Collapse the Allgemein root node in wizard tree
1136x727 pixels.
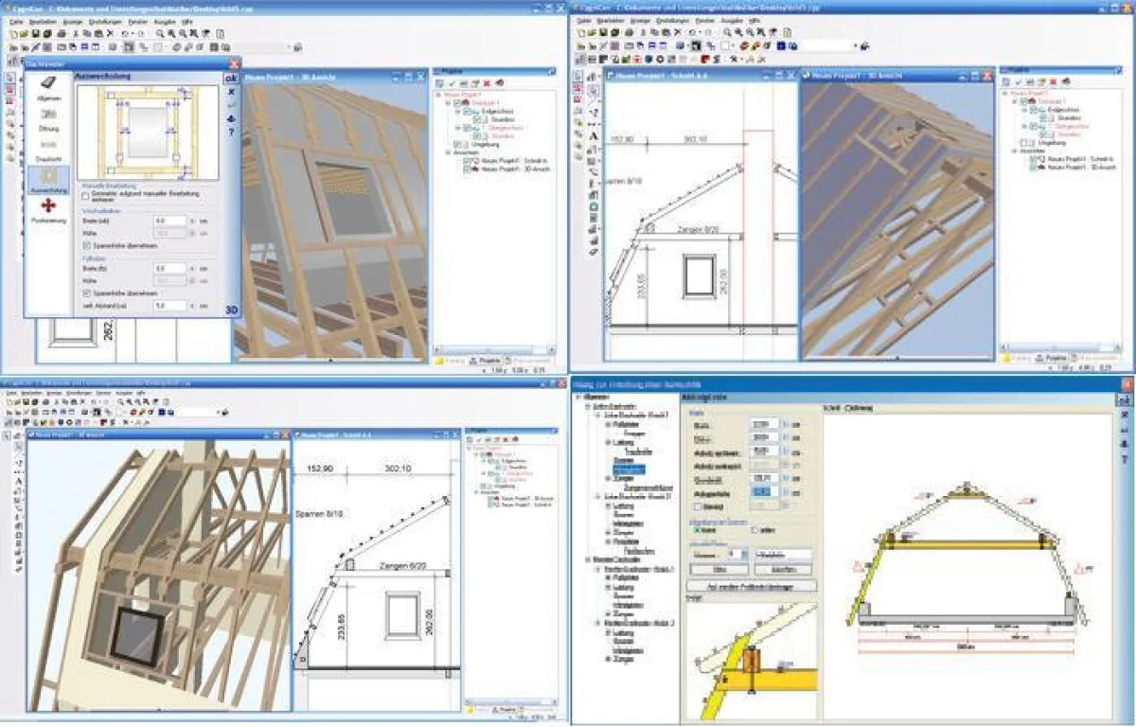(578, 399)
